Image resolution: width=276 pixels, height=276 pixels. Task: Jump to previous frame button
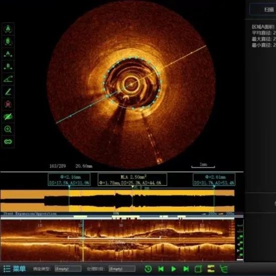161,269
